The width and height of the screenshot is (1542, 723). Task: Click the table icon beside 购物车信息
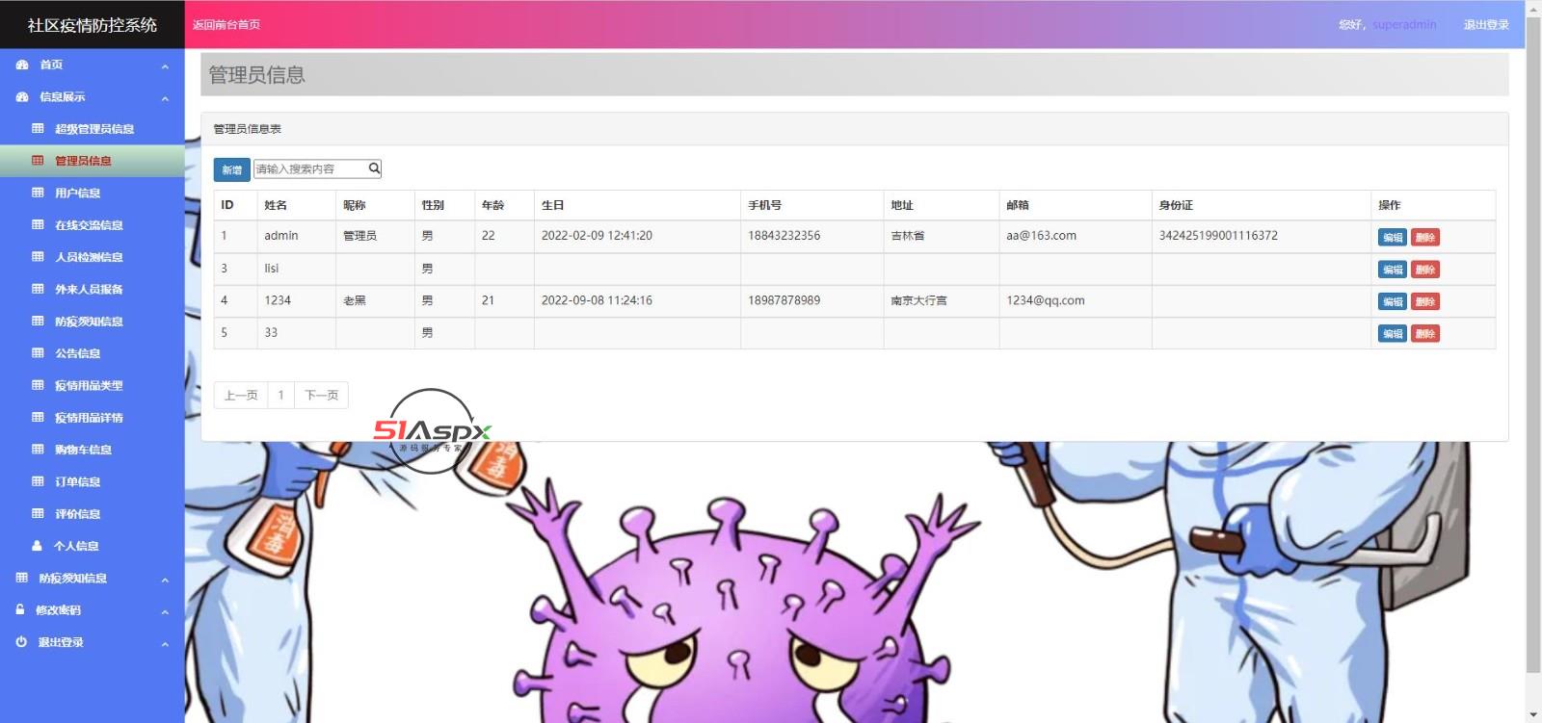(38, 450)
